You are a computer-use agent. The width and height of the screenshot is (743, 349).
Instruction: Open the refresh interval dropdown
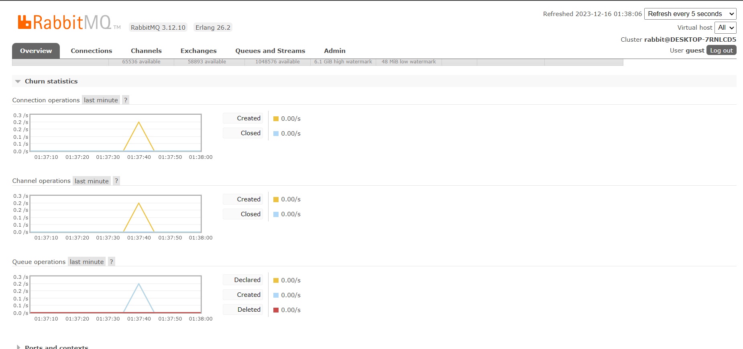pyautogui.click(x=690, y=14)
